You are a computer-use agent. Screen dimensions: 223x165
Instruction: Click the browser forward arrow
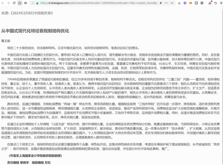(8, 3)
